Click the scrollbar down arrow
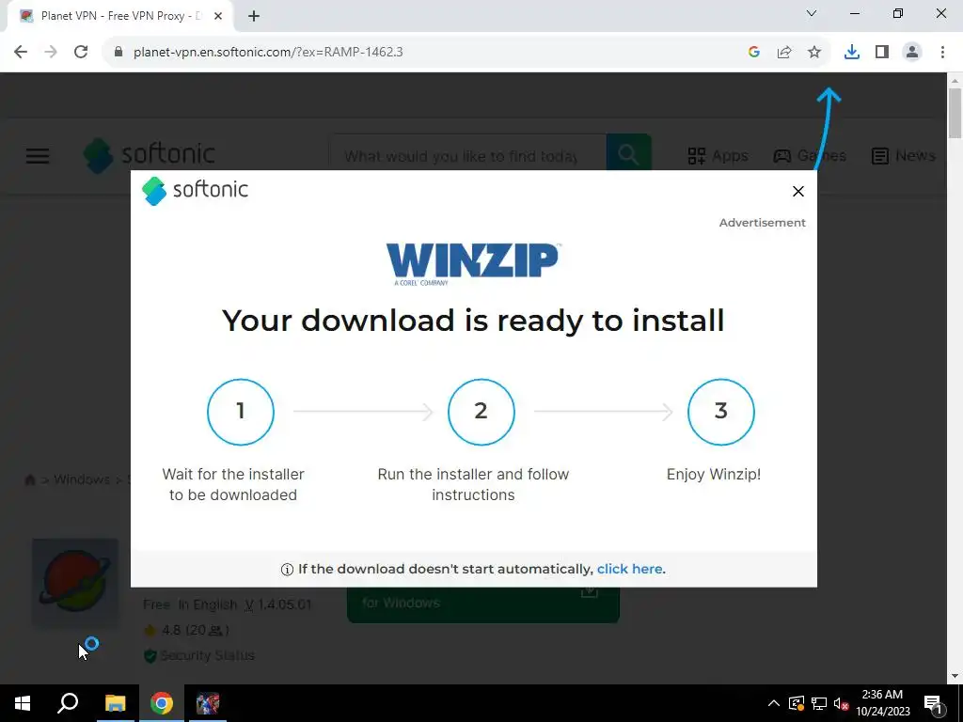This screenshot has height=722, width=963. coord(955,676)
